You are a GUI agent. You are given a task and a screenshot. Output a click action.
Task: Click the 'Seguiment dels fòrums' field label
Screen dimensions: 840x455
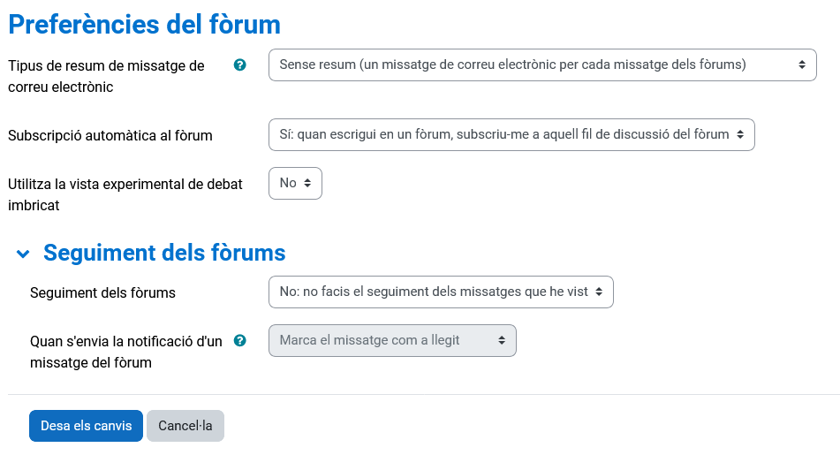102,292
